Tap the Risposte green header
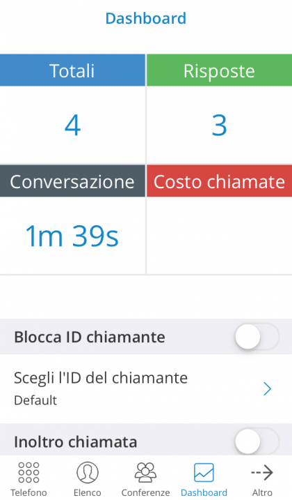 219,70
